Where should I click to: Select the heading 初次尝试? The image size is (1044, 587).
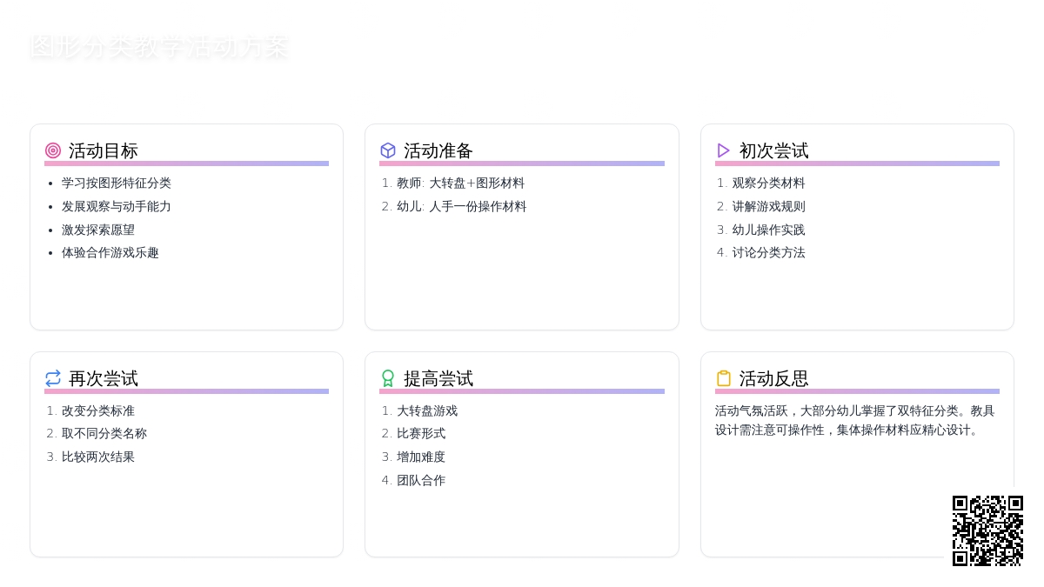774,150
